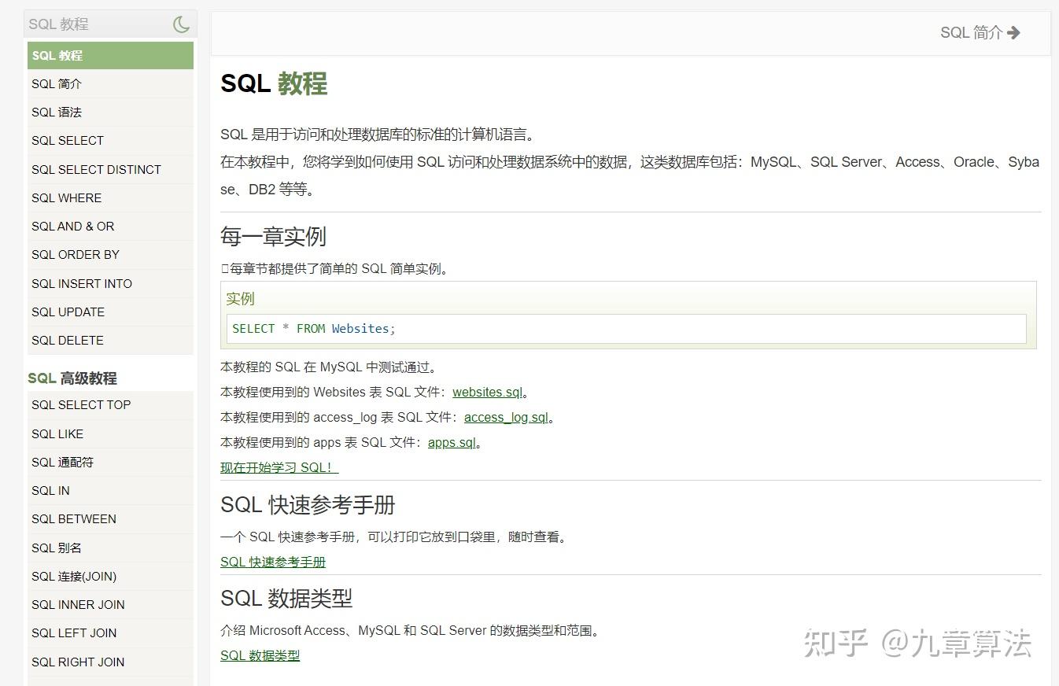Image resolution: width=1059 pixels, height=686 pixels.
Task: Open the access_log.sql link
Action: tap(505, 417)
